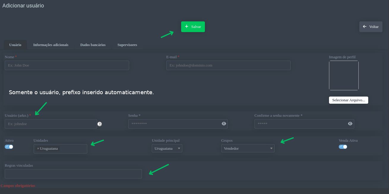Viewport: 389px width, 194px height.
Task: Disable the Venda Ativa switch
Action: pos(343,146)
